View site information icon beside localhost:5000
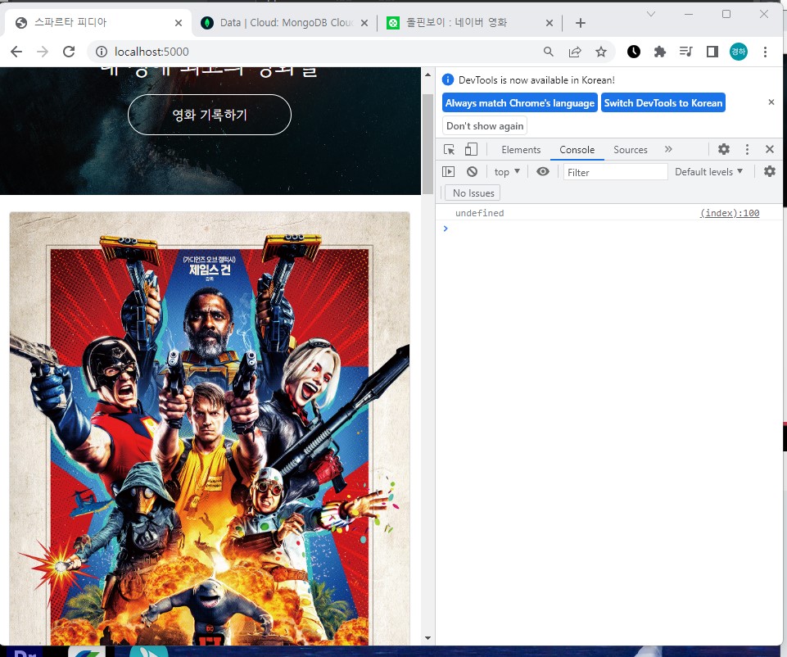Screen dimensions: 787x657 102,52
